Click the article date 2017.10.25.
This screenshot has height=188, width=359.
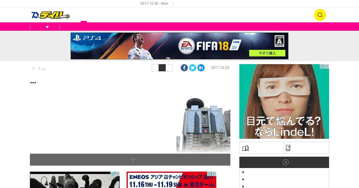(x=220, y=68)
